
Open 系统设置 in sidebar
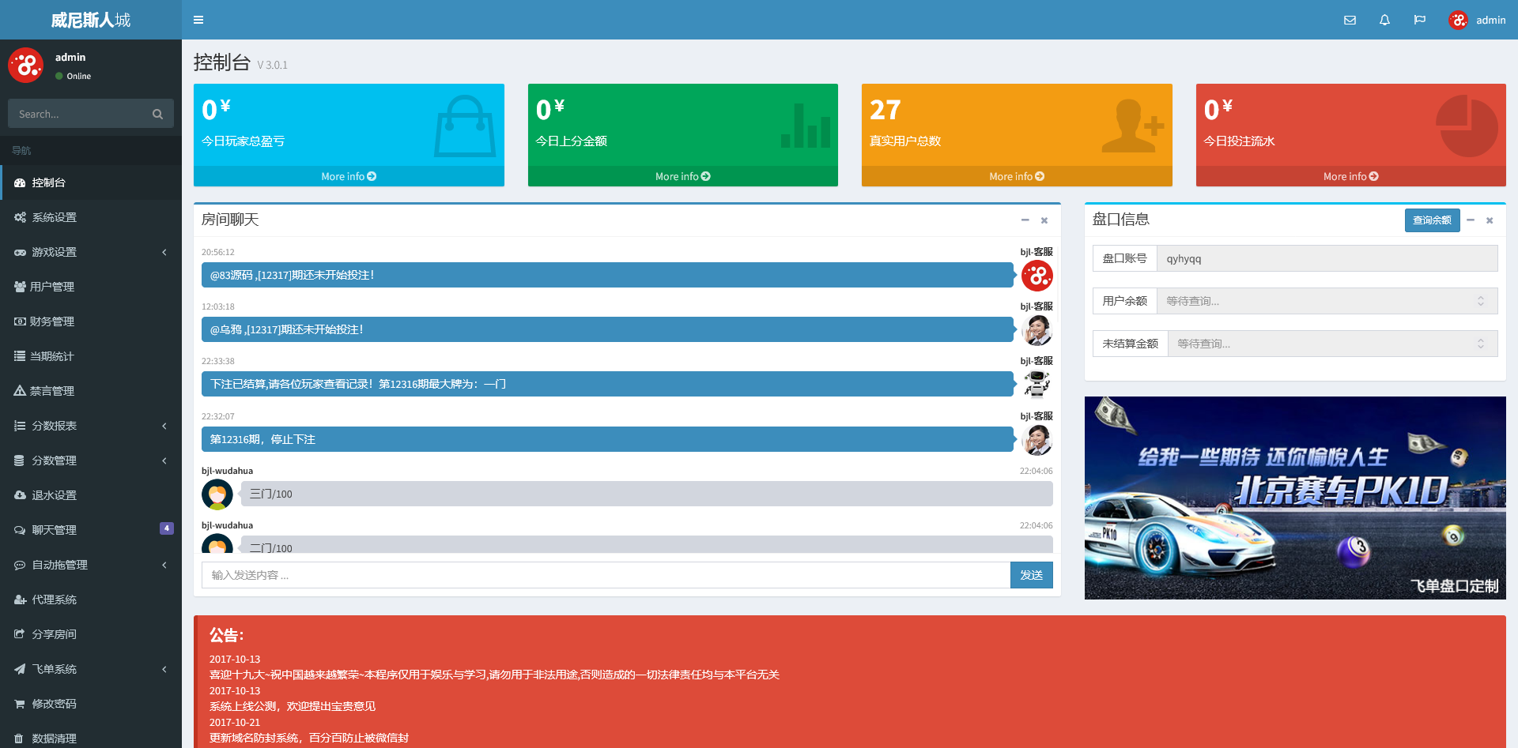pyautogui.click(x=91, y=217)
